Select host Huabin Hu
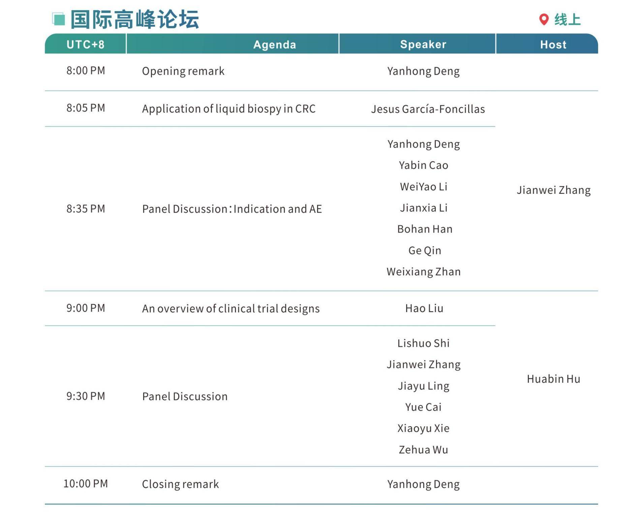The height and width of the screenshot is (516, 643). click(553, 379)
